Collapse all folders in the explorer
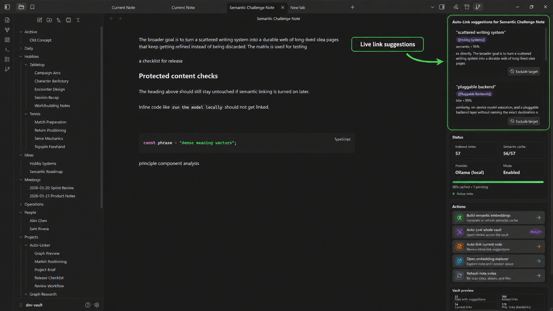The width and height of the screenshot is (553, 311). point(78,20)
